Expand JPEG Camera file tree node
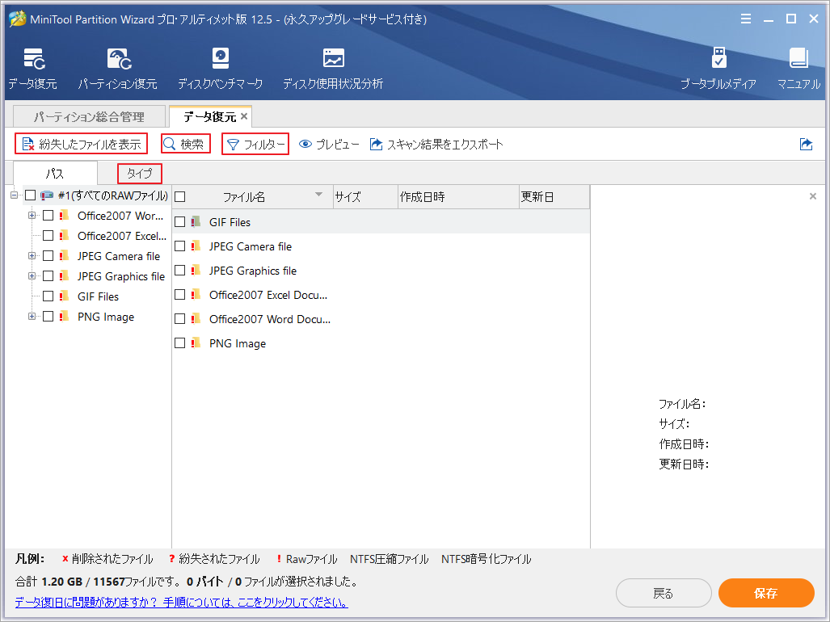 pos(32,256)
